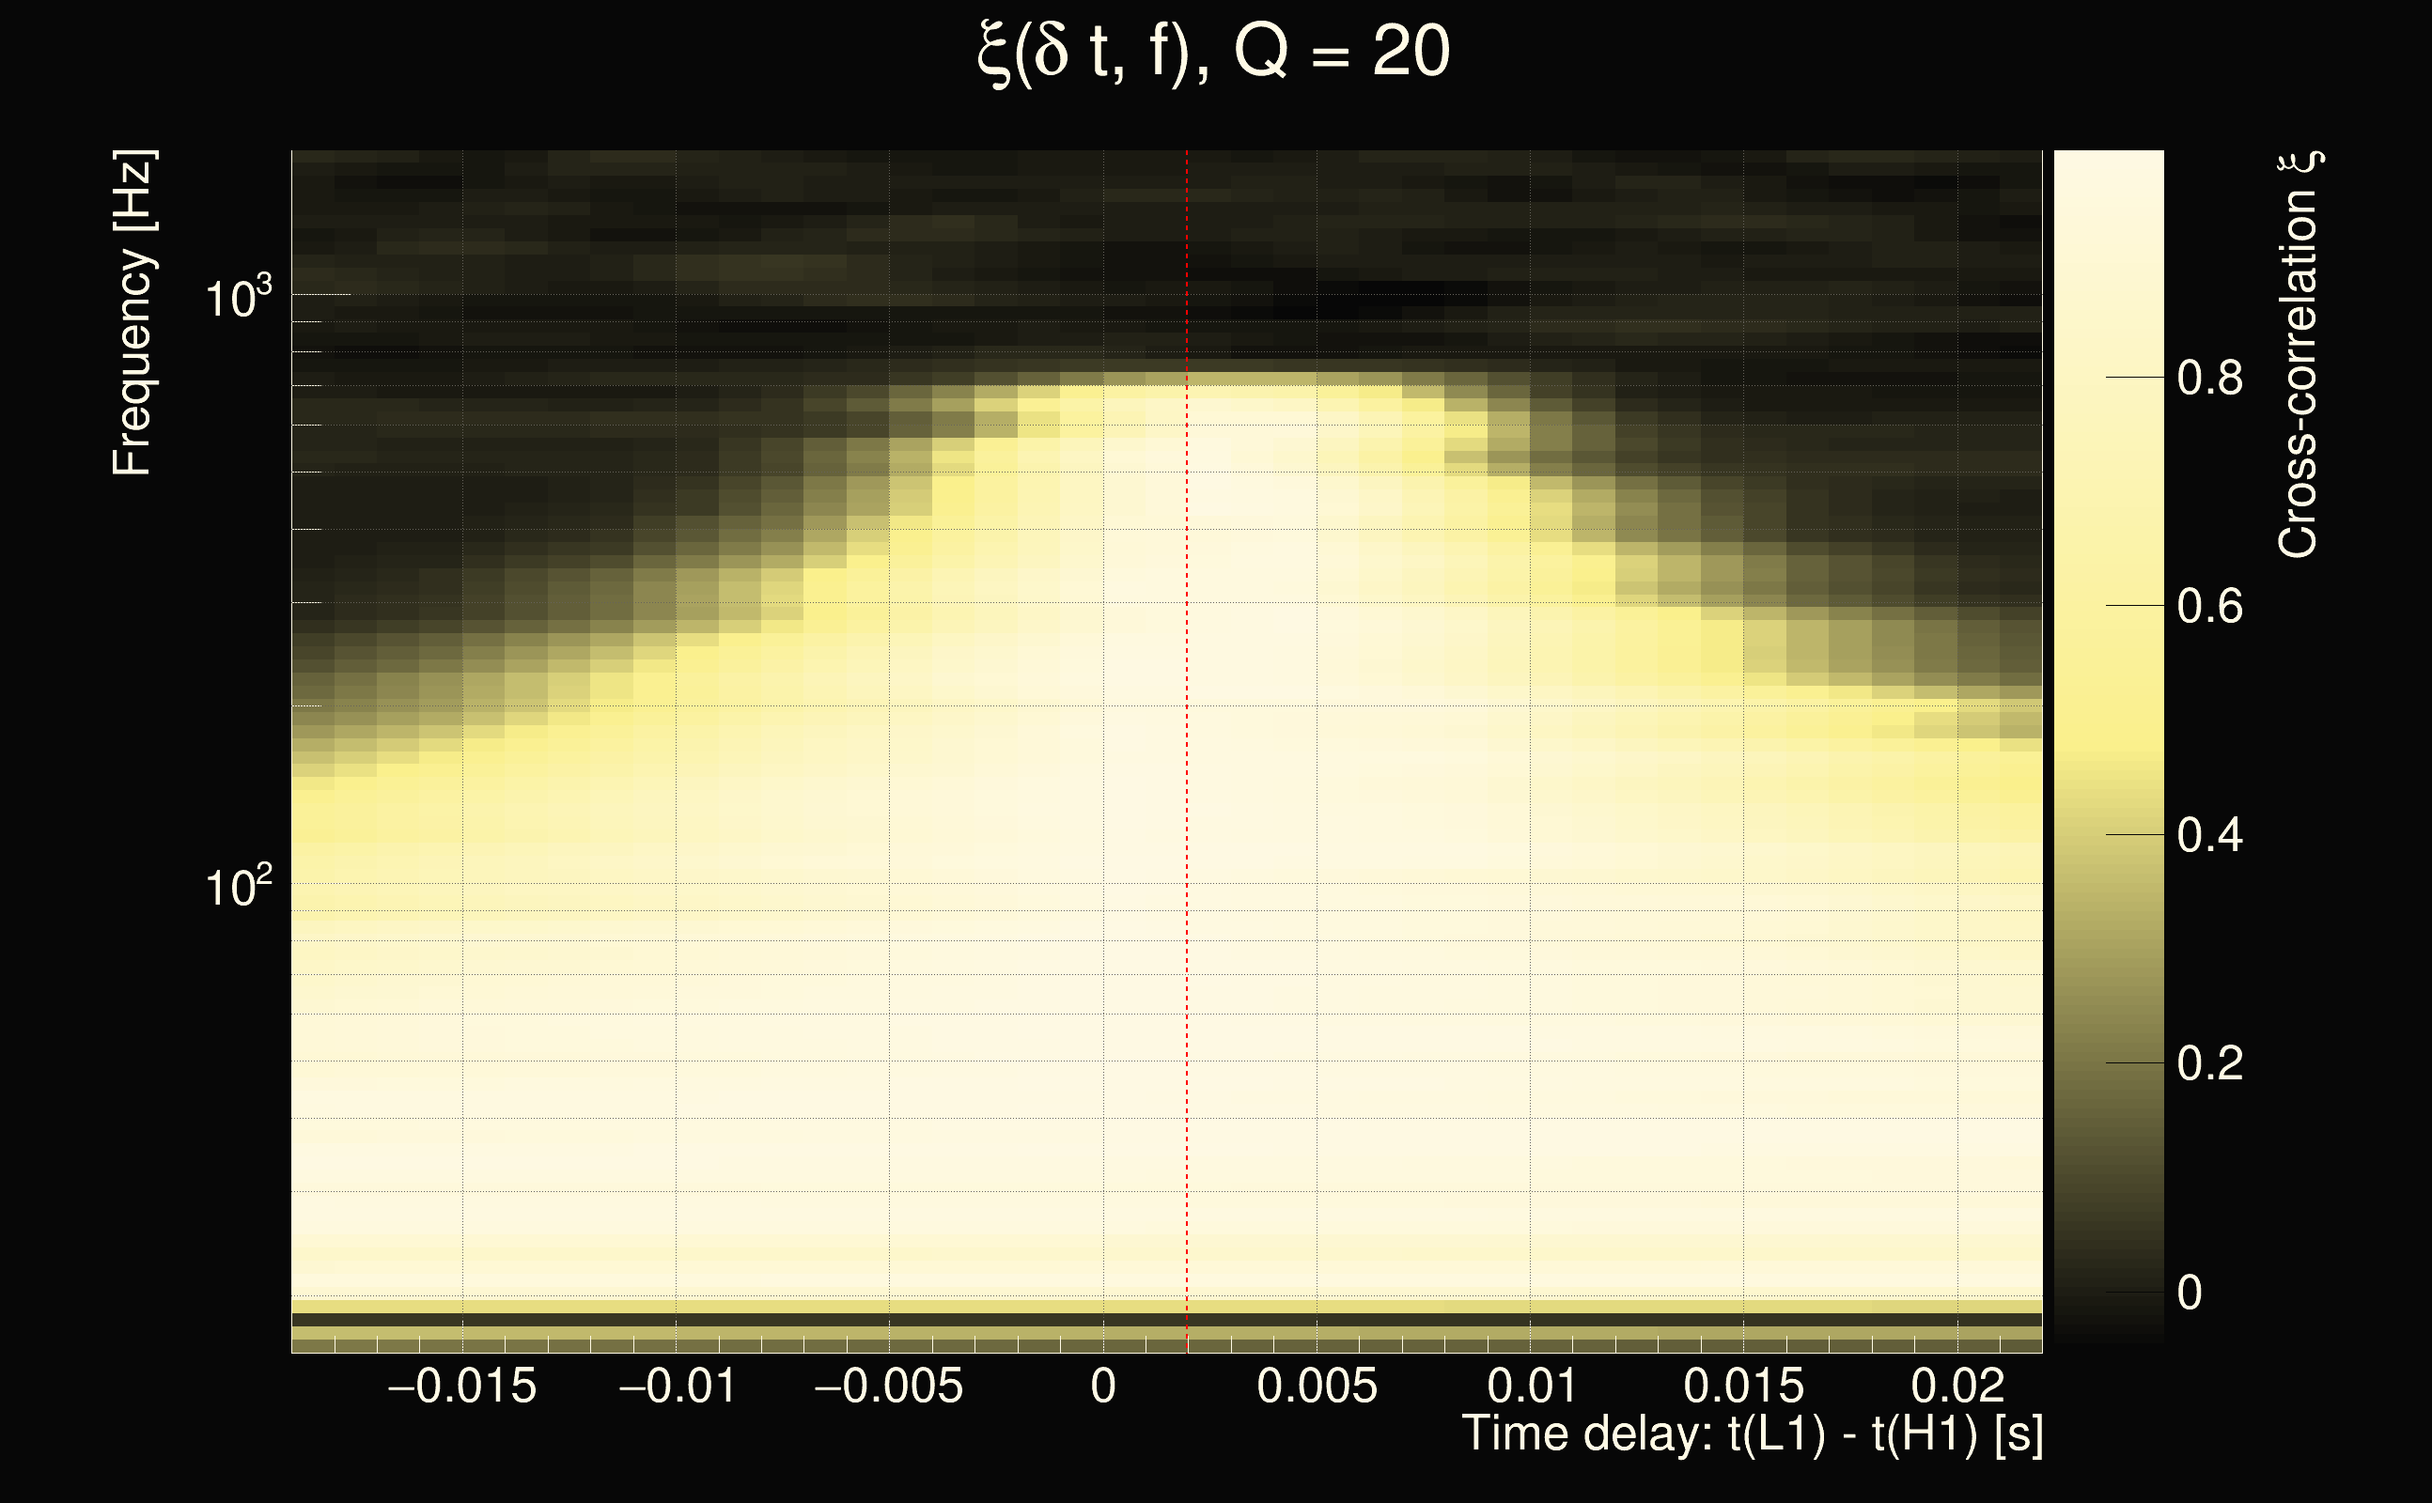Click the –0.01 x-axis tick label
The width and height of the screenshot is (2432, 1503).
[x=678, y=1387]
